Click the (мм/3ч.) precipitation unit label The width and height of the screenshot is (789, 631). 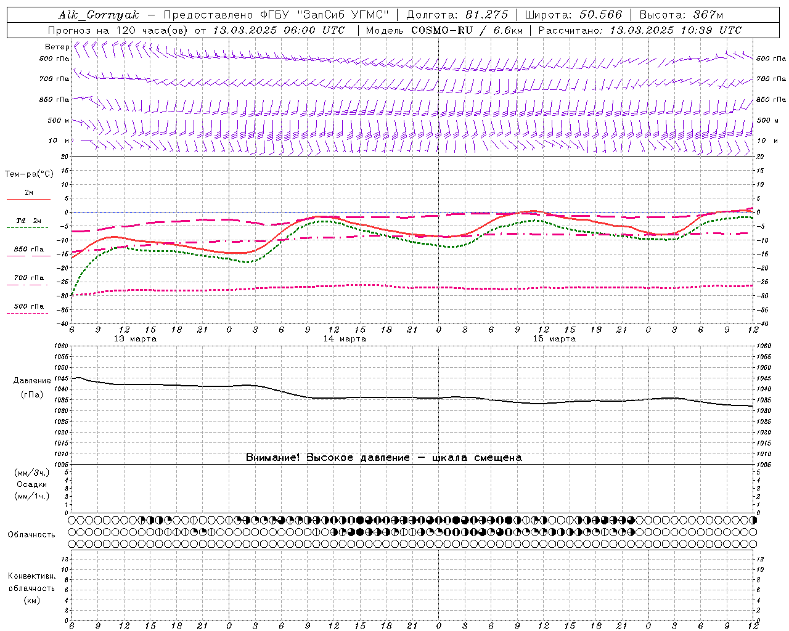coord(32,473)
